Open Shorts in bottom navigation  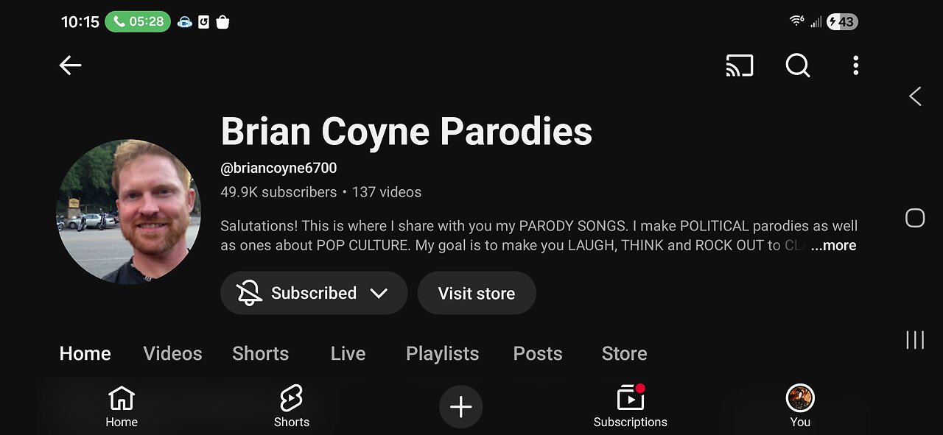(x=292, y=407)
